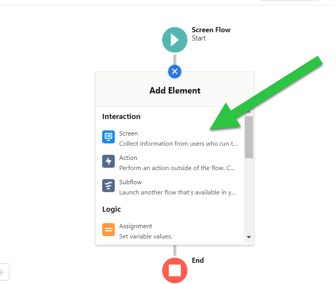336x284 pixels.
Task: Click the Logic section heading
Action: point(111,209)
